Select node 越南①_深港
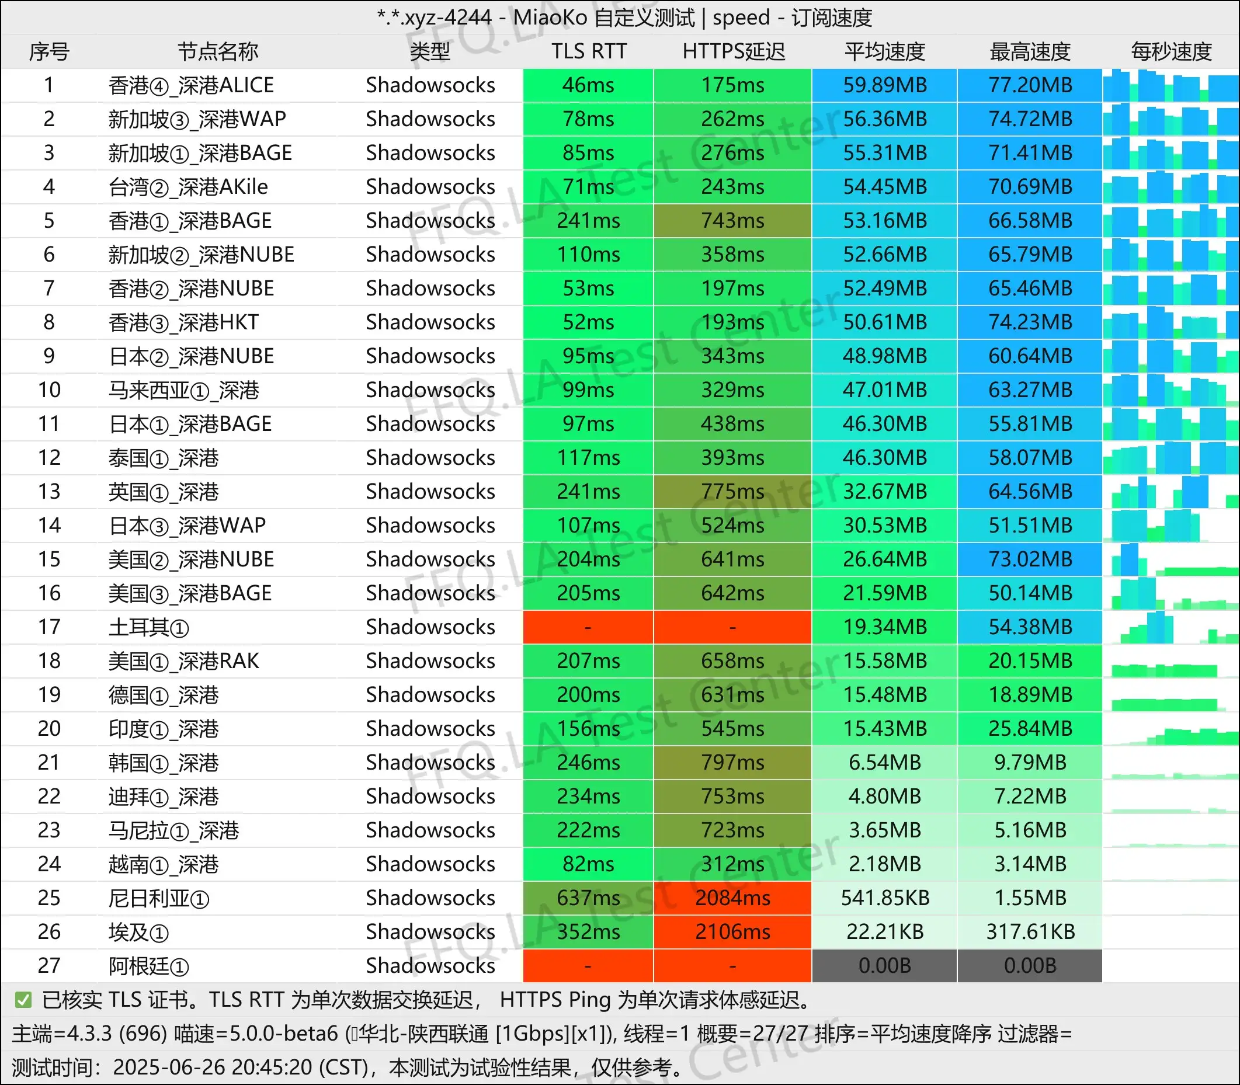The width and height of the screenshot is (1240, 1085). click(163, 865)
